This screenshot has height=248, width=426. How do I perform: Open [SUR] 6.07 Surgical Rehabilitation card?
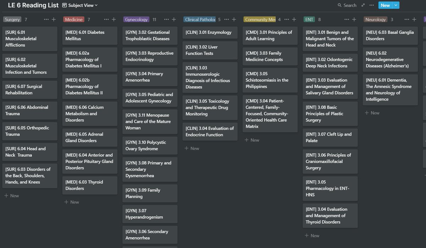30,90
